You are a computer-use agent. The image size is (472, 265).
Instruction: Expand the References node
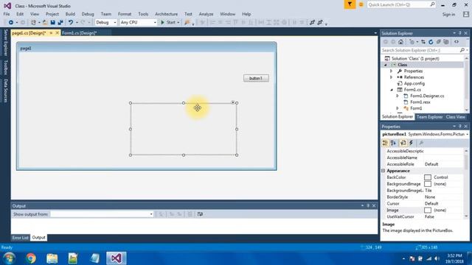[x=392, y=77]
